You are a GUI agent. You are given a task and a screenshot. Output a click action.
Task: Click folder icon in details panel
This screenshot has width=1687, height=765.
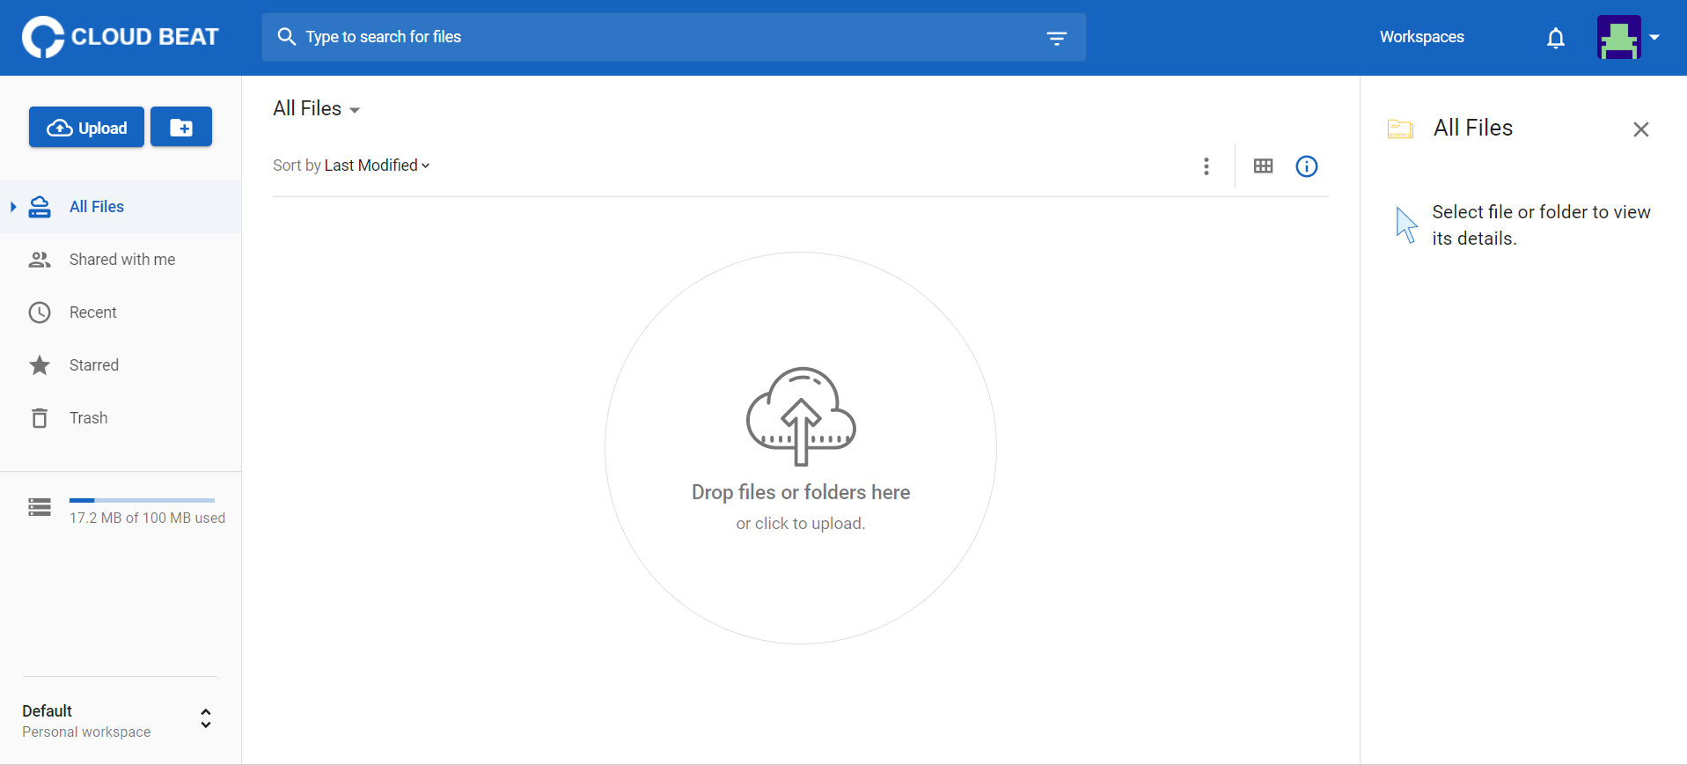click(1400, 129)
